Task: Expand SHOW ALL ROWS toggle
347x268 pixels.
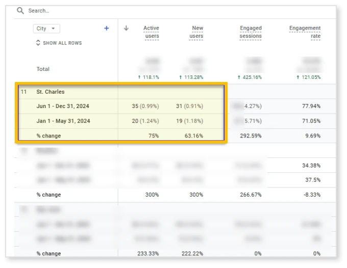Action: click(59, 43)
